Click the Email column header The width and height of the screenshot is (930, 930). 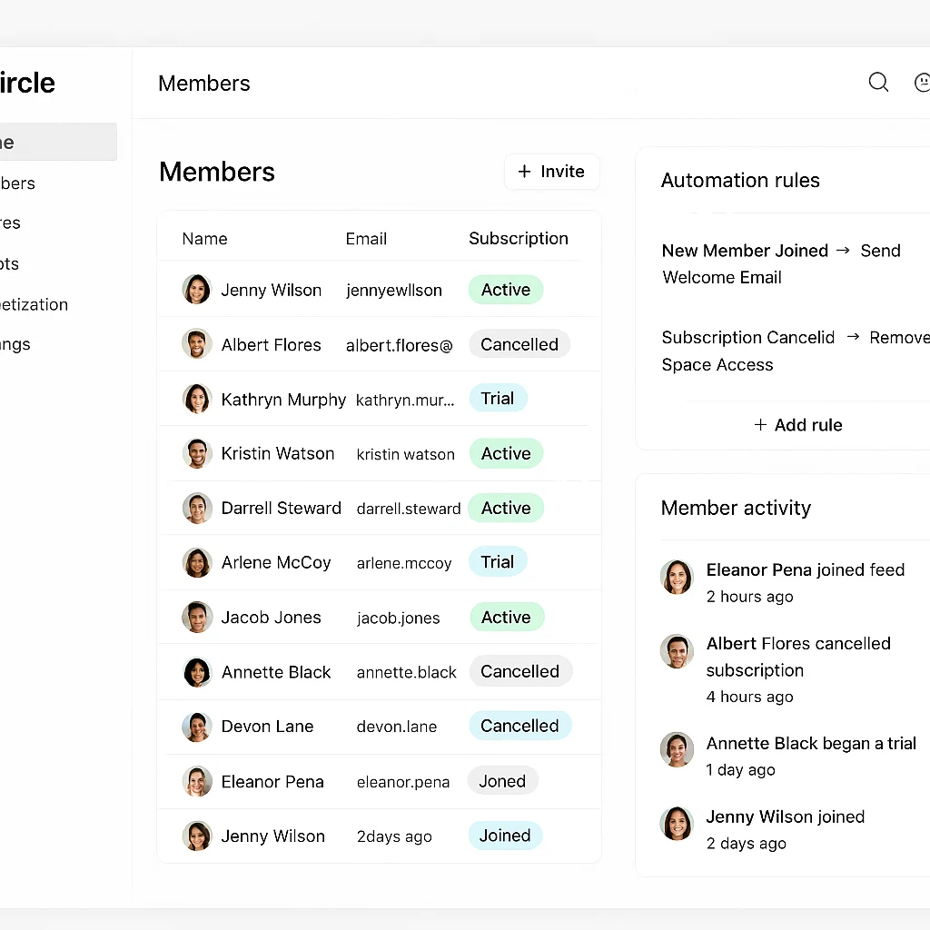366,239
